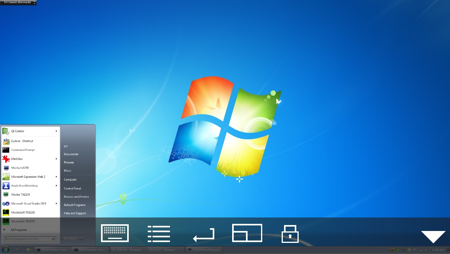Open Control Panel from Start menu

[72, 189]
